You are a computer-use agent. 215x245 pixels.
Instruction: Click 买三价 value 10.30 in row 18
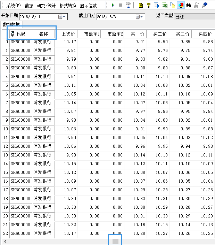(x=184, y=199)
